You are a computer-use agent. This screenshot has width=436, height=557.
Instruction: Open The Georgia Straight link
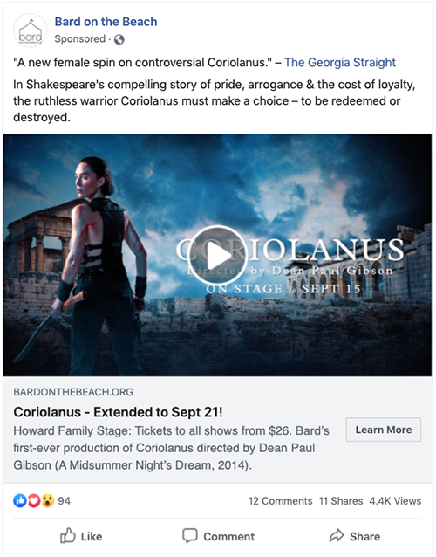340,63
